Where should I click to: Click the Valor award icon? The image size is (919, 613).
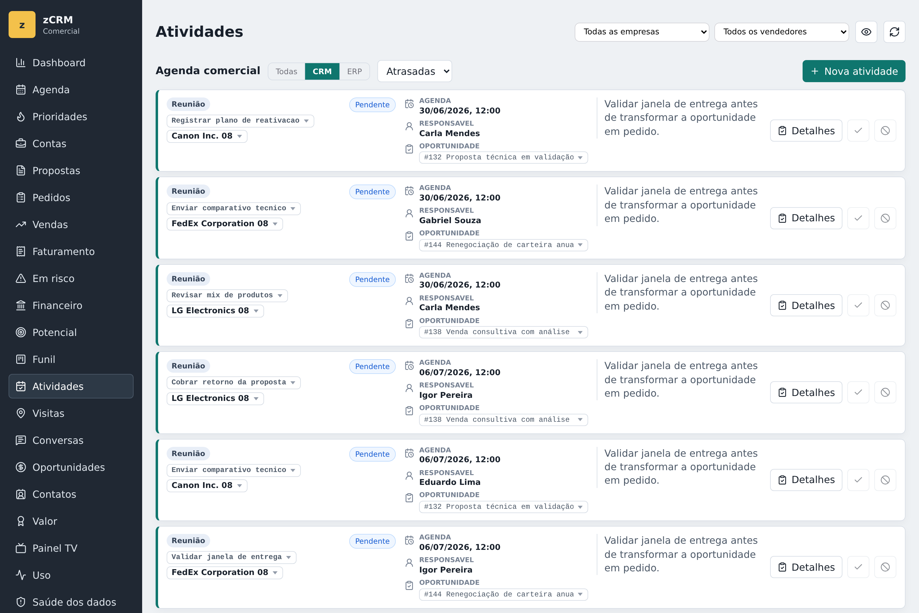21,521
